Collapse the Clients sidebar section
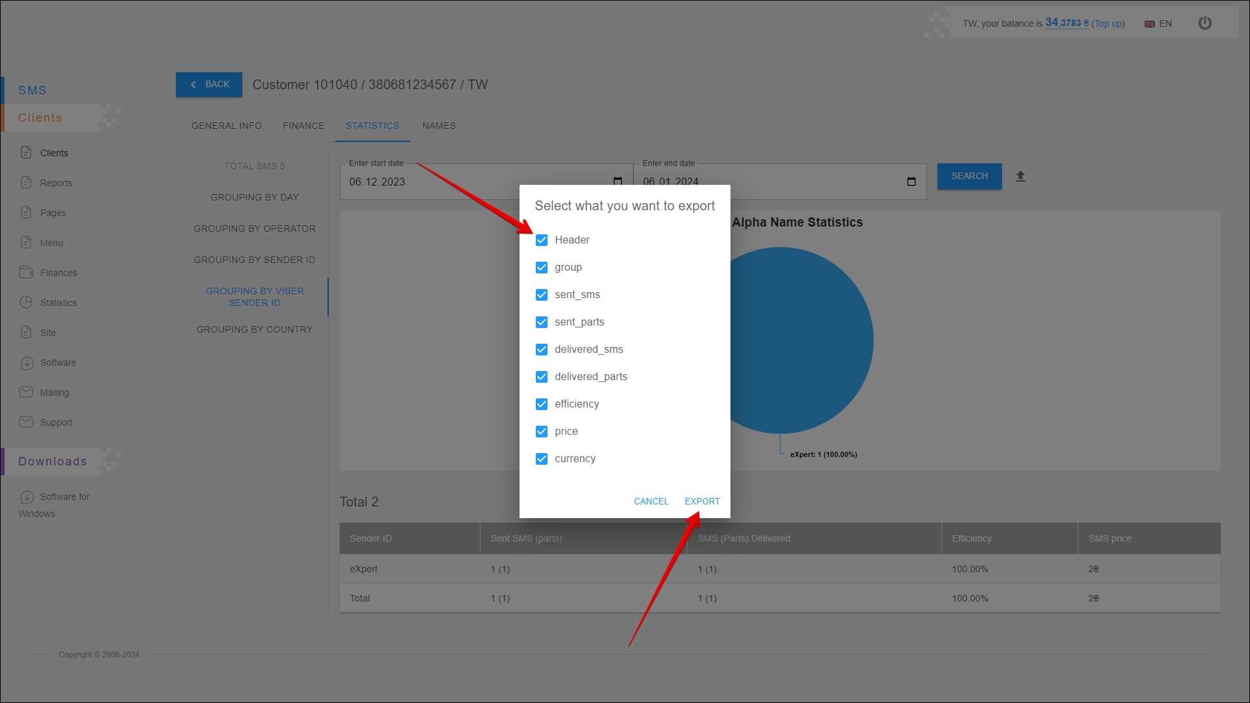 coord(40,118)
